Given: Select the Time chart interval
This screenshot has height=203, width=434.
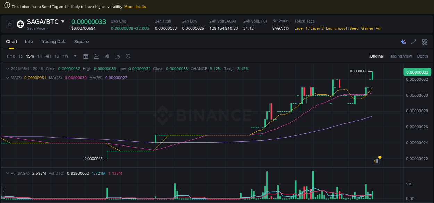Looking at the screenshot, I should [x=11, y=56].
